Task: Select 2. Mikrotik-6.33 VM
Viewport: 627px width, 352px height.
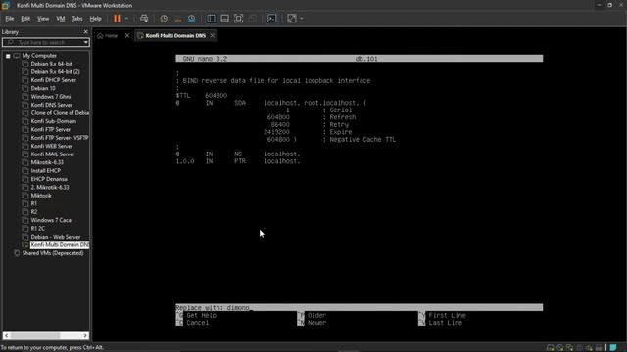Action: 50,187
